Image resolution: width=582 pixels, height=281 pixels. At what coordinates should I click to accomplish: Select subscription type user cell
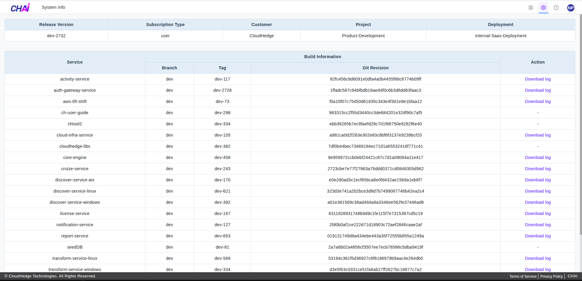click(165, 36)
